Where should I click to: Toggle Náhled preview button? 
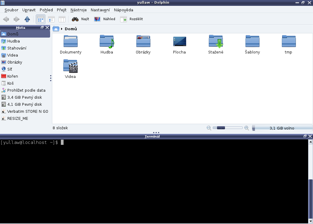point(105,19)
